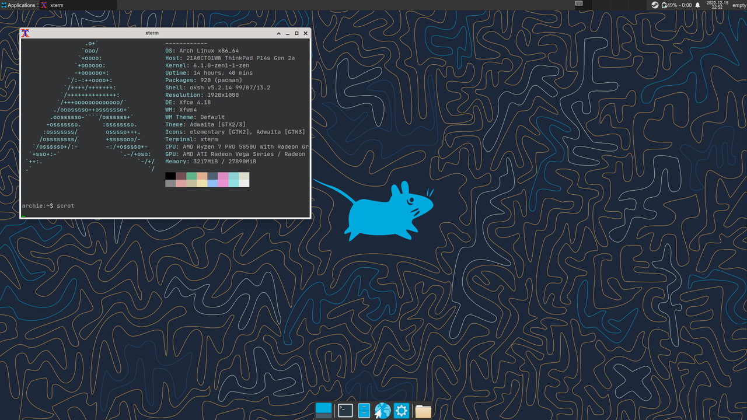Click the 'Terminal: xterm' line

click(x=191, y=139)
